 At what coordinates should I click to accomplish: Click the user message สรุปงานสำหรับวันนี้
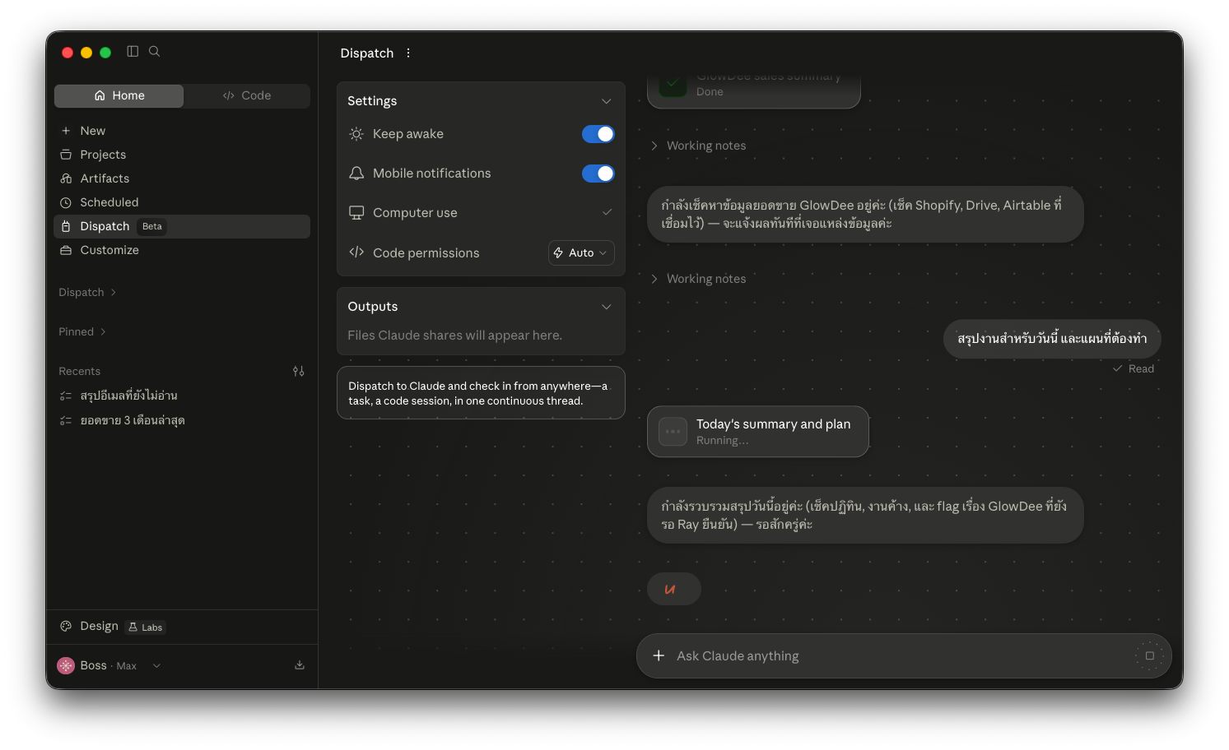(1052, 339)
